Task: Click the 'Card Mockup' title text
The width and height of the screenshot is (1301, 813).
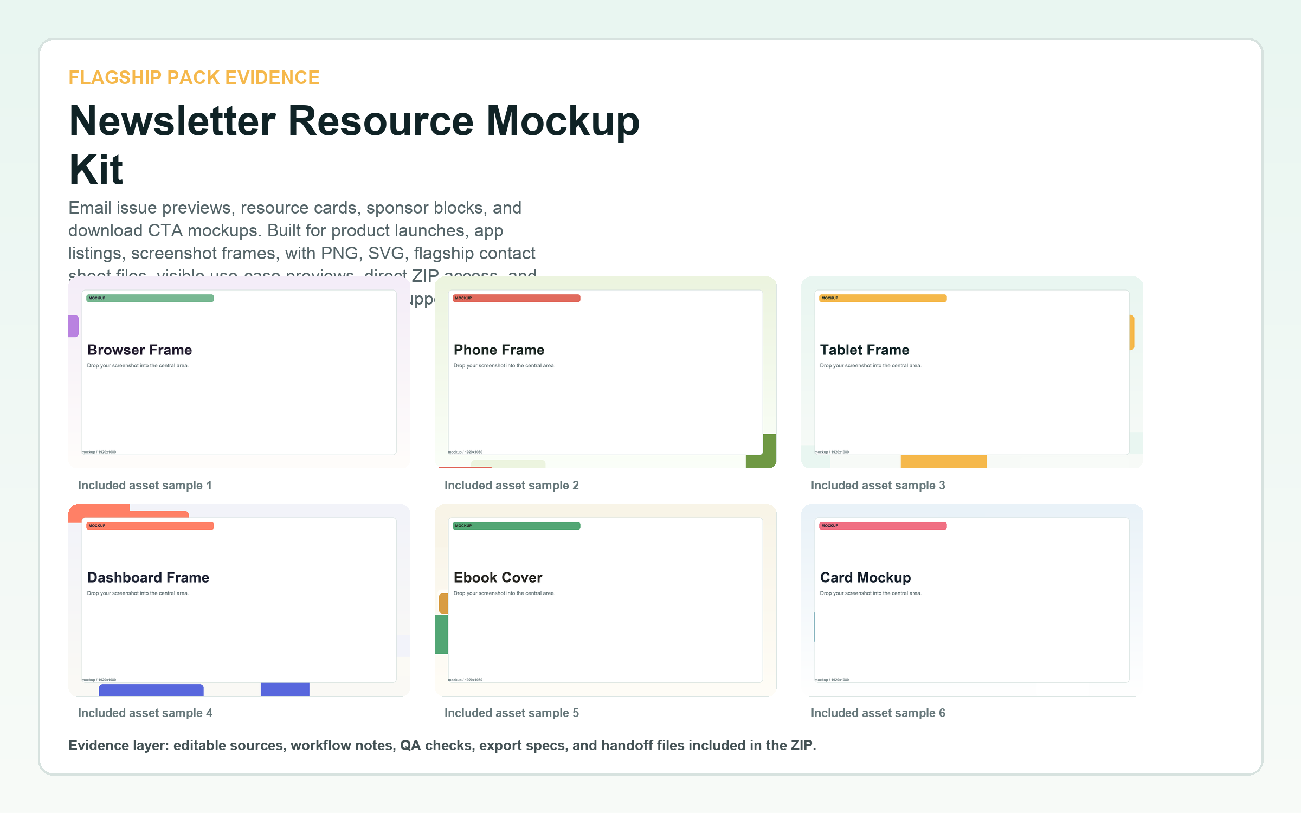Action: pyautogui.click(x=865, y=578)
